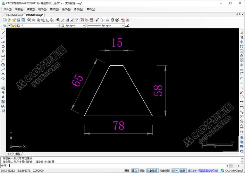Click the Save As icon

coord(23,20)
